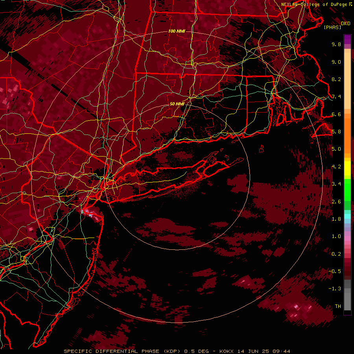Viewport: 354px width, 354px height.
Task: Select the cyan segment of color bar
Action: (x=347, y=216)
